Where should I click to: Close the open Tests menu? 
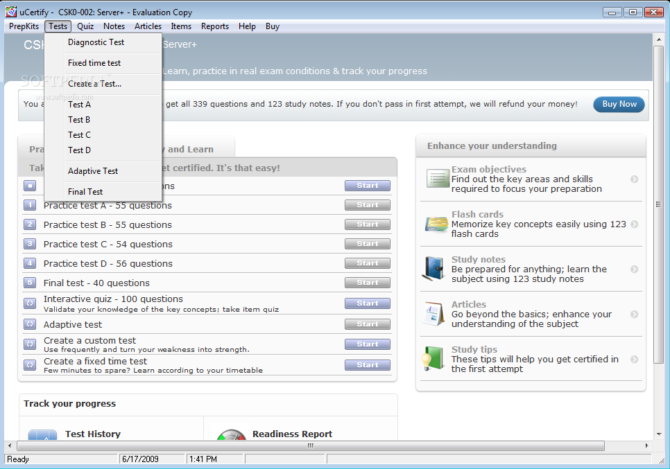tap(58, 26)
